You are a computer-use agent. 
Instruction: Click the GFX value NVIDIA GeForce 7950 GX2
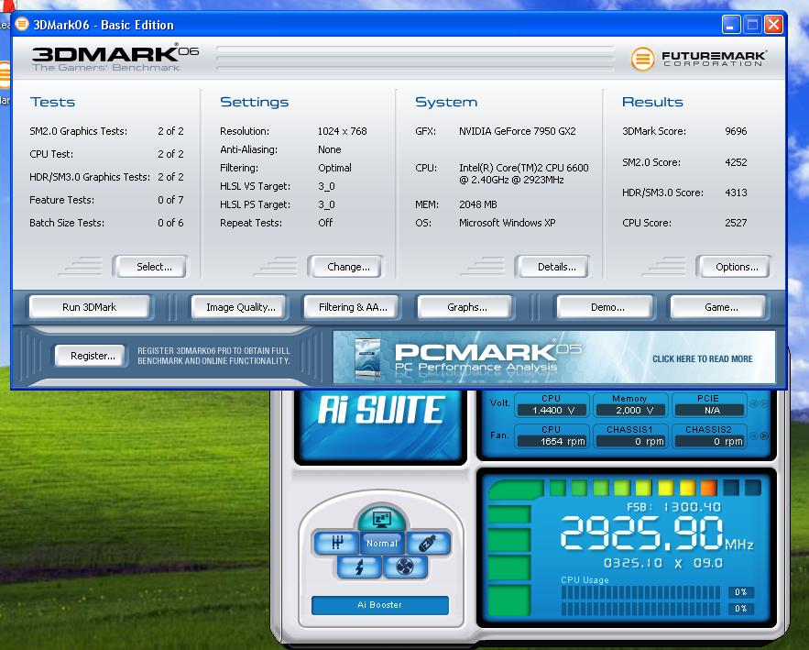point(518,131)
